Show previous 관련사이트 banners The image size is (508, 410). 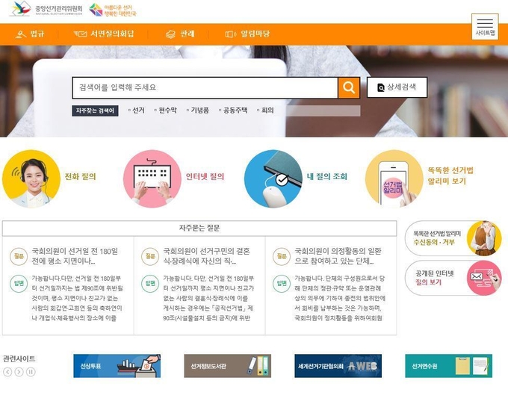[7, 372]
